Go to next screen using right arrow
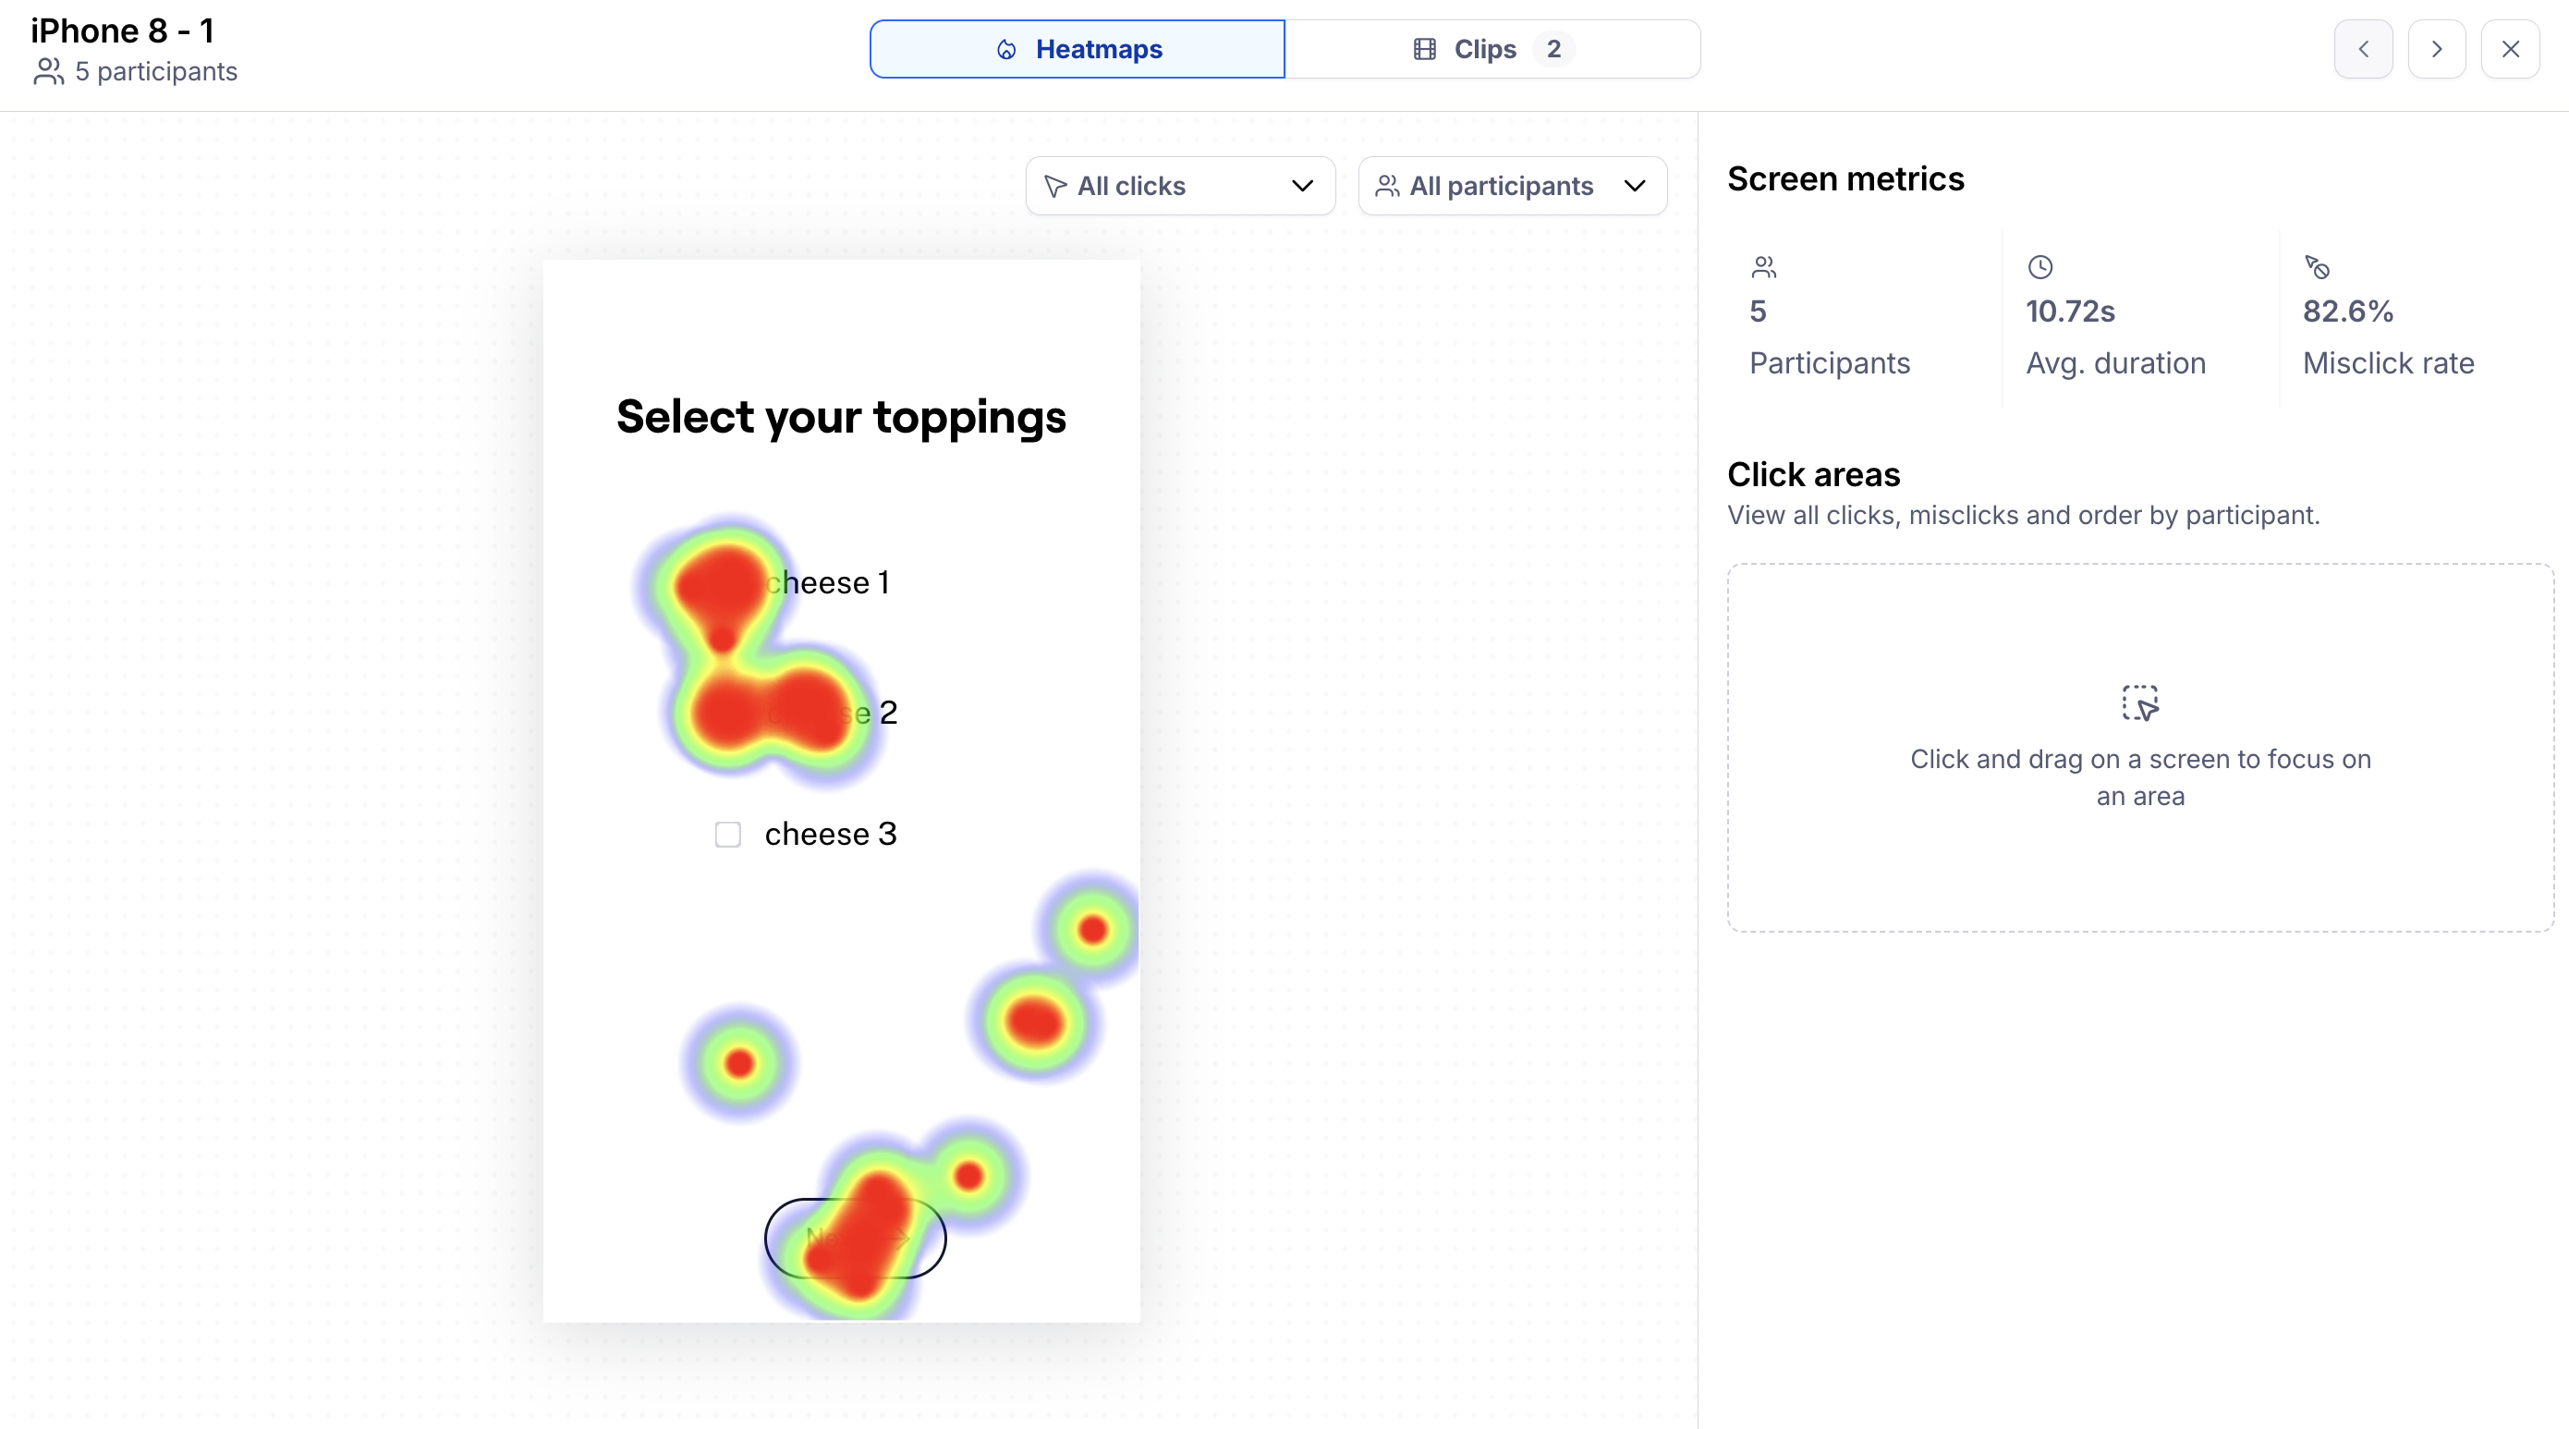 pyautogui.click(x=2436, y=49)
